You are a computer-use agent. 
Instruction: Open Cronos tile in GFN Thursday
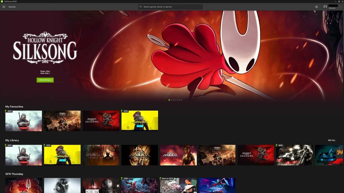click(101, 186)
